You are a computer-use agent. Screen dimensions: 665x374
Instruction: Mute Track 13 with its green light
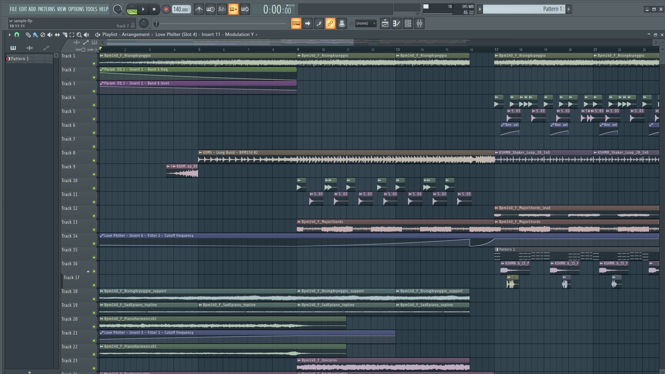click(x=94, y=230)
